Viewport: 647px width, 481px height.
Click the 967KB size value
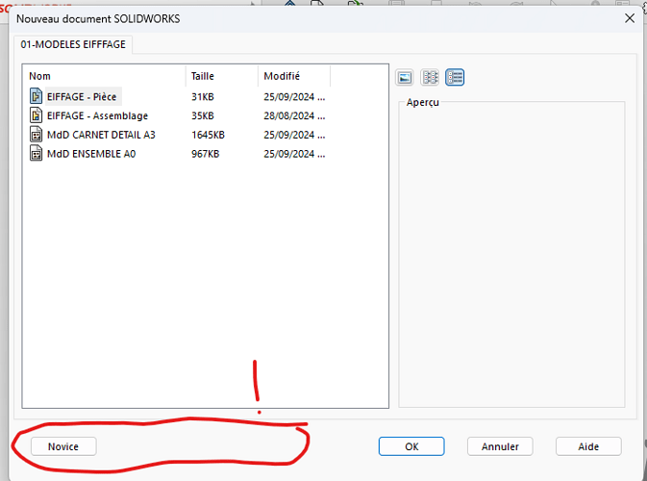(205, 154)
